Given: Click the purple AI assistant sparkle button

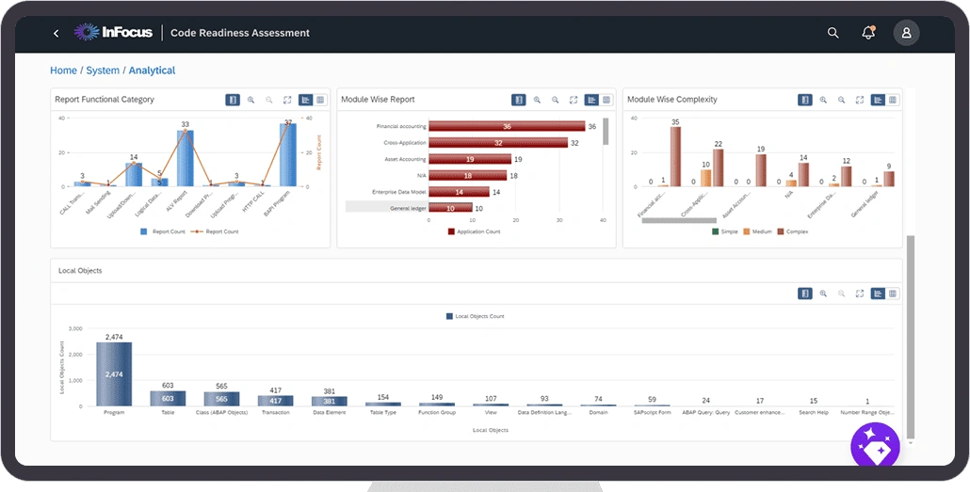Looking at the screenshot, I should click(875, 448).
